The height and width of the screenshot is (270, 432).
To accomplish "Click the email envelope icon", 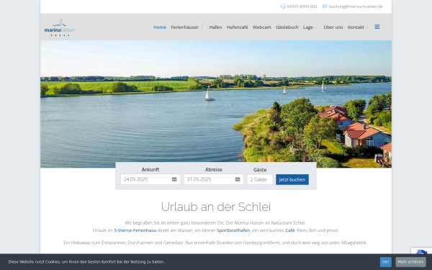I will tap(325, 6).
